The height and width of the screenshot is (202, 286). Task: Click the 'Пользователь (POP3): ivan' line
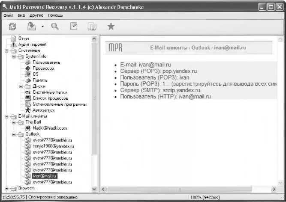click(154, 77)
